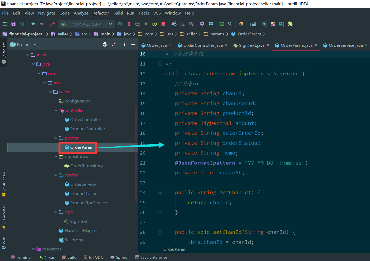This screenshot has width=370, height=261.
Task: Click the locate target icon in Project panel
Action: coord(105,44)
